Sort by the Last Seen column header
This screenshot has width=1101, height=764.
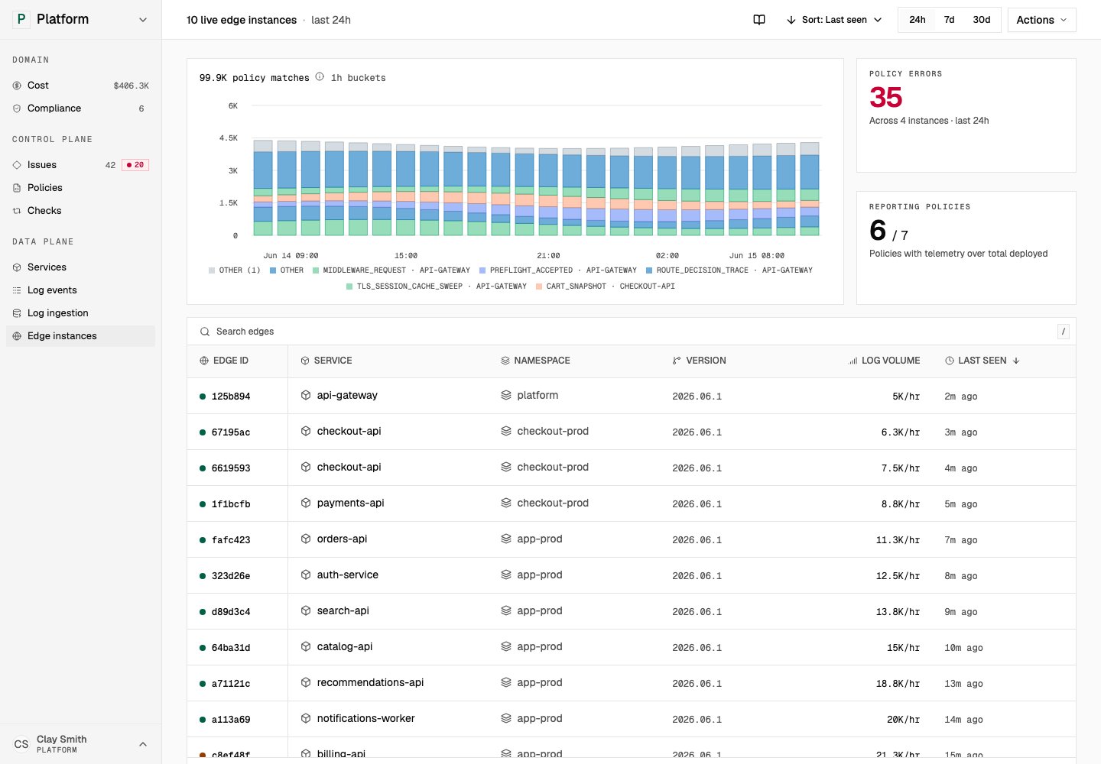point(982,361)
